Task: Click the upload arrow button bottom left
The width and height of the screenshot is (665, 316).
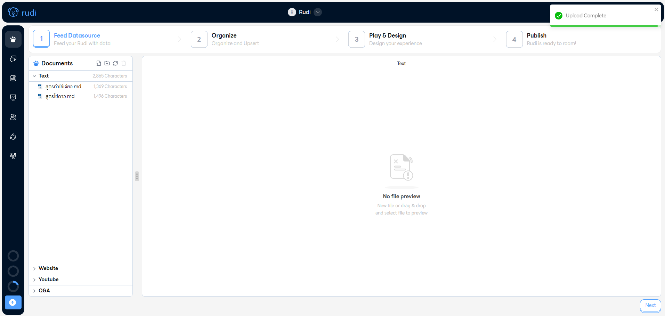Action: point(13,302)
